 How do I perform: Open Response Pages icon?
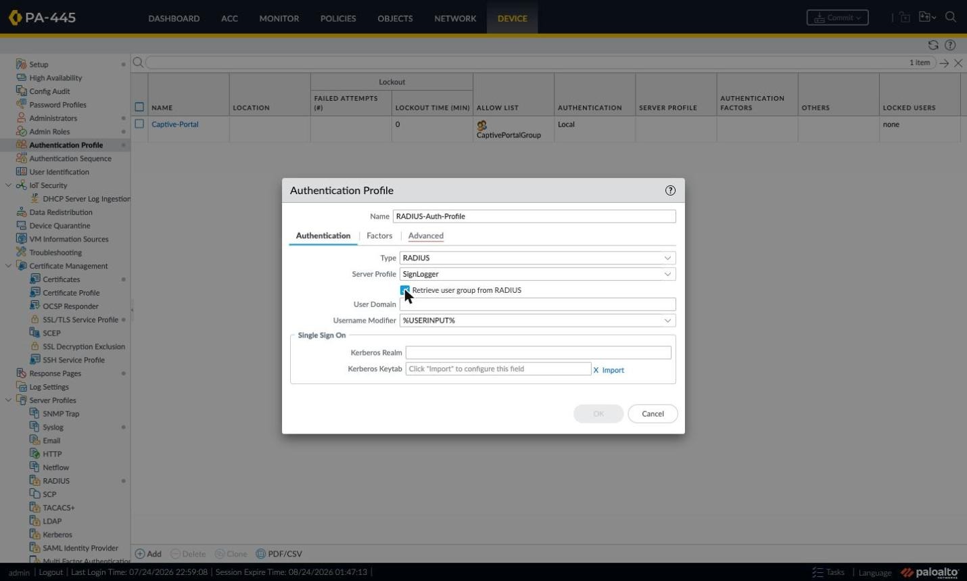[21, 373]
